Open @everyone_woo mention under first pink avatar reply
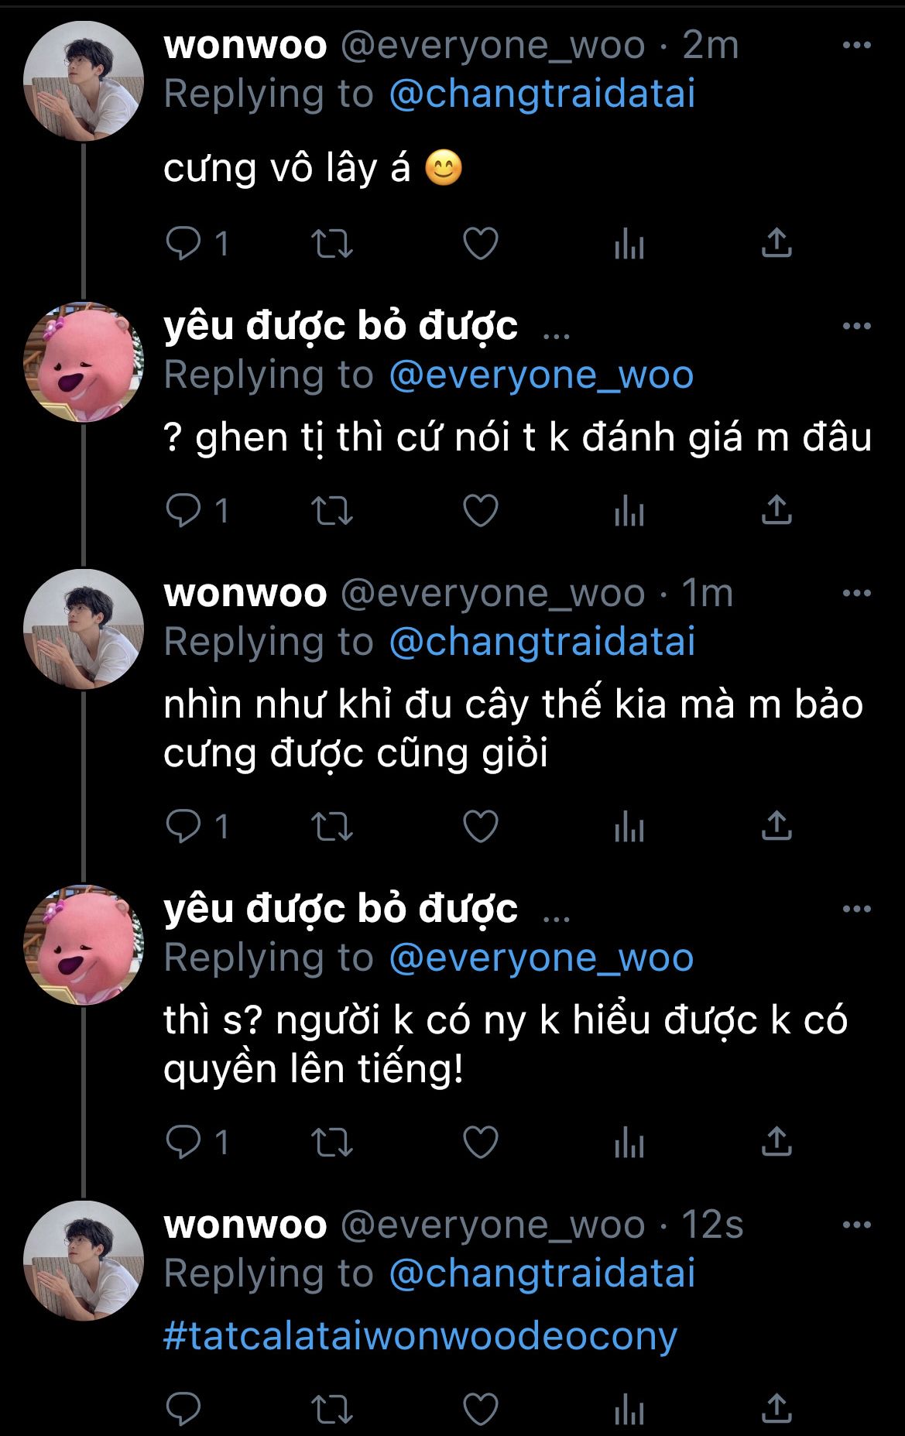 click(541, 375)
